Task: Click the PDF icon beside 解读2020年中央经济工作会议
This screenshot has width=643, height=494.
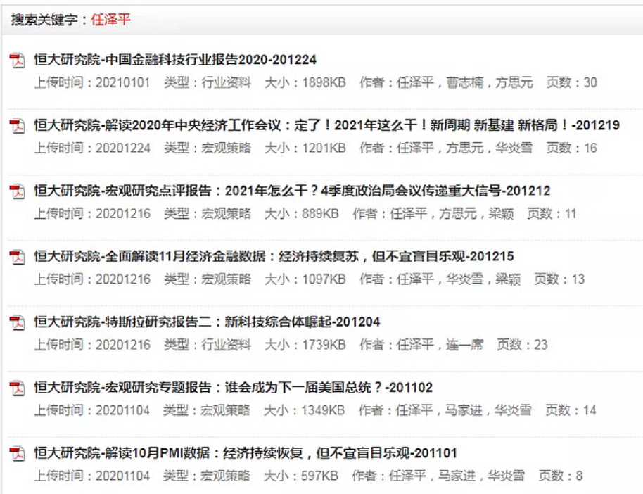Action: point(17,126)
